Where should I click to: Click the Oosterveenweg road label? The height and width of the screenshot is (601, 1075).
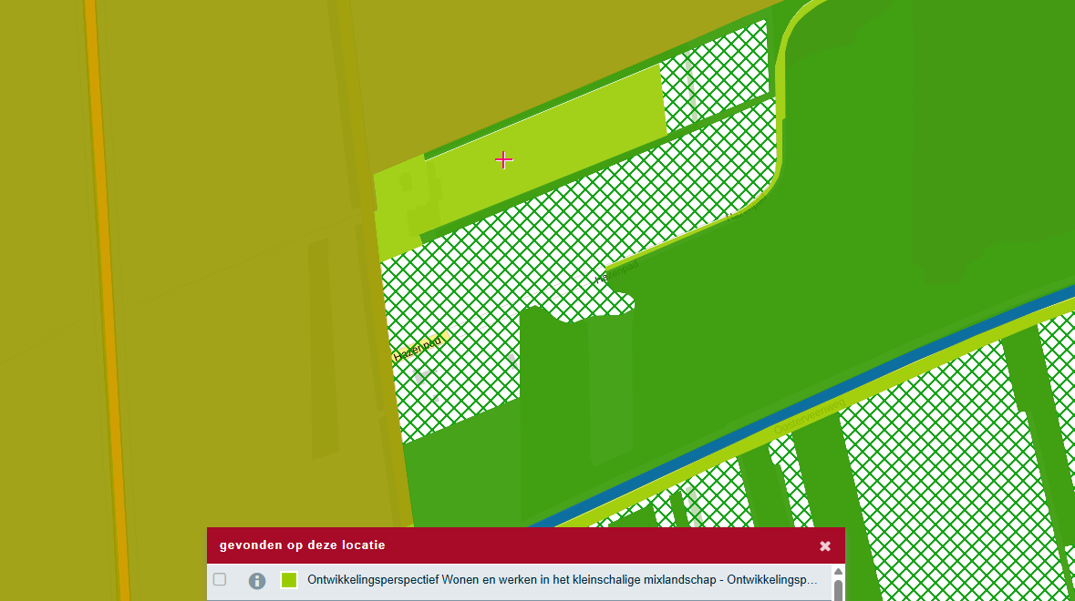(809, 416)
